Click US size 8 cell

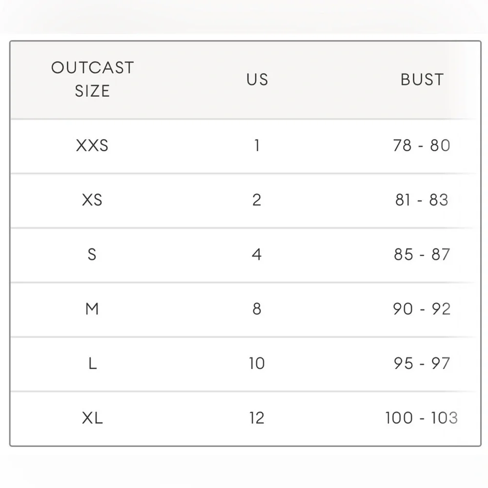(257, 309)
